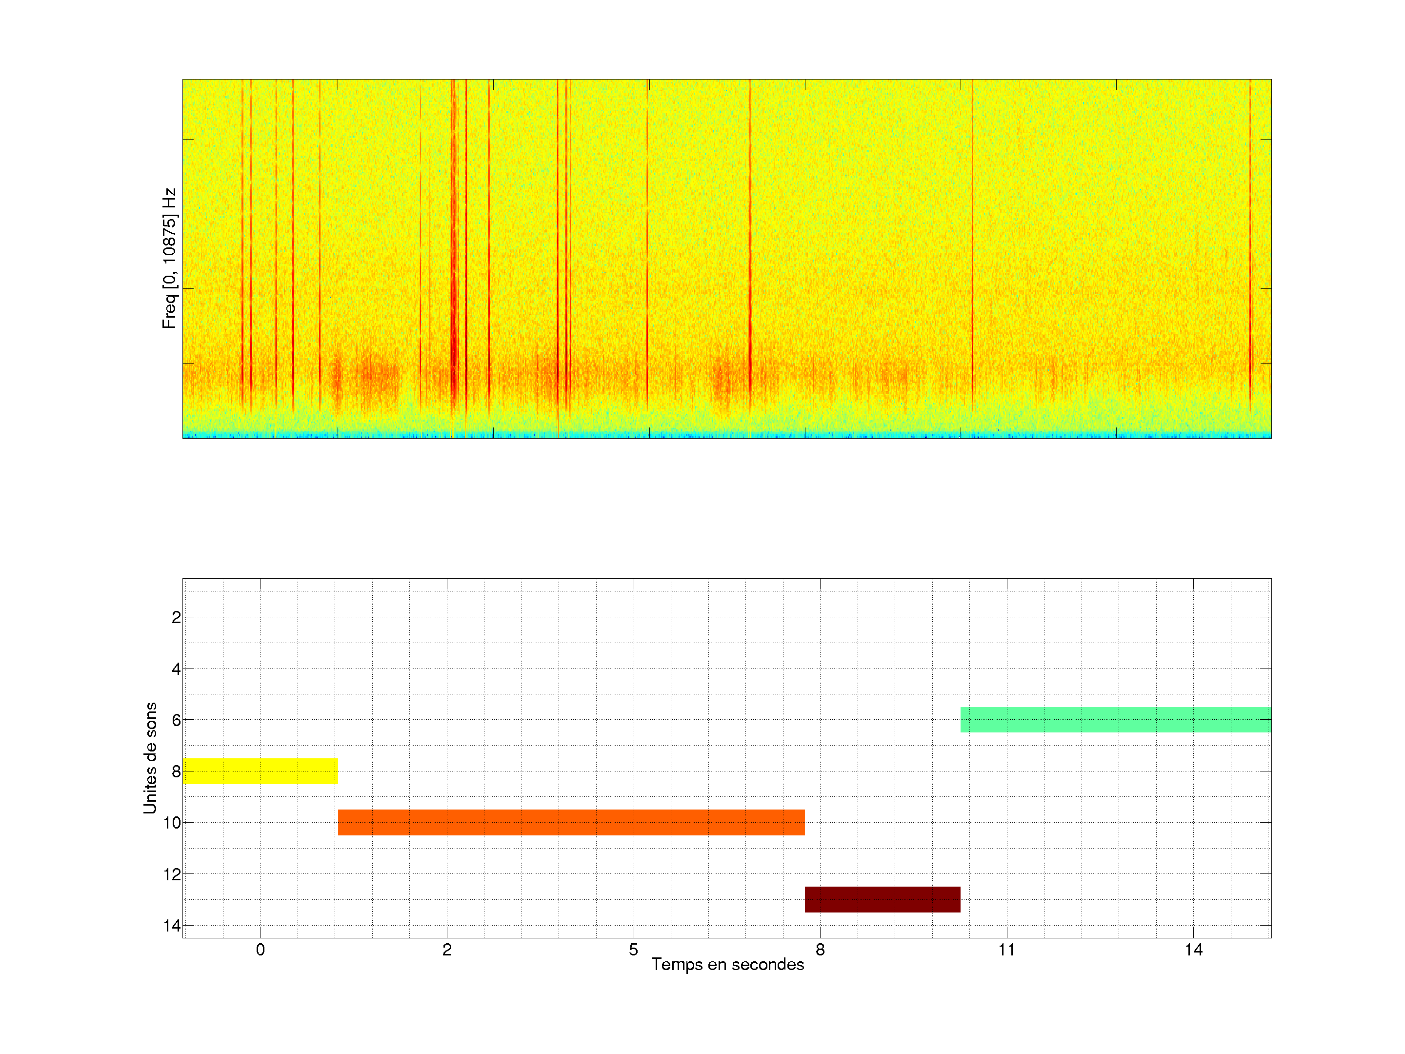The width and height of the screenshot is (1405, 1054).
Task: Click y-axis tick label 12
Action: [x=172, y=874]
